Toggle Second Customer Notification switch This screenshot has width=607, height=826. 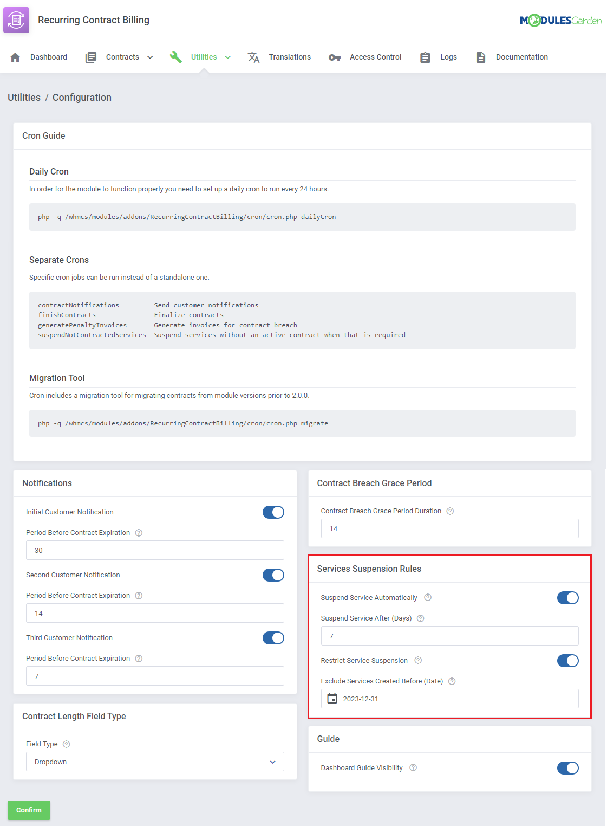[x=273, y=575]
